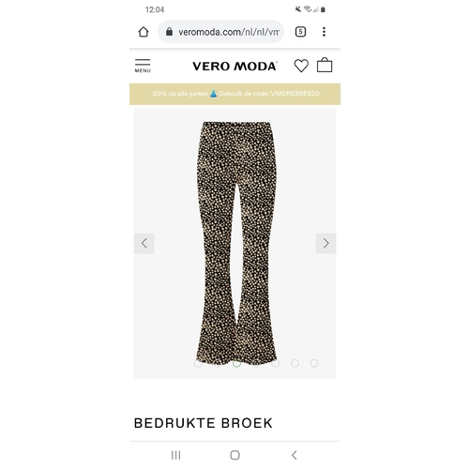Open the browser tab switcher showing 5
The image size is (469, 469).
tap(300, 32)
